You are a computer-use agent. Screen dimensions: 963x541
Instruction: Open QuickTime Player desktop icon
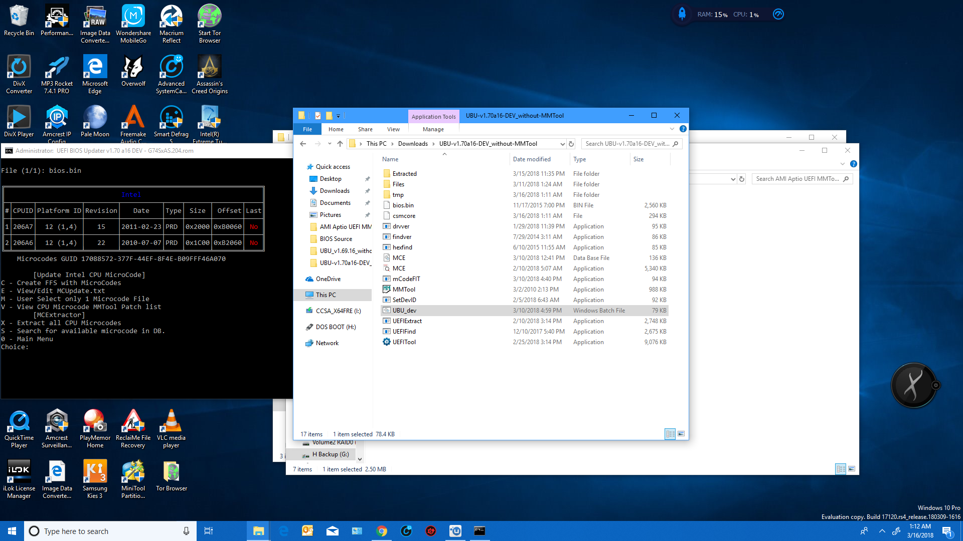[x=19, y=429]
